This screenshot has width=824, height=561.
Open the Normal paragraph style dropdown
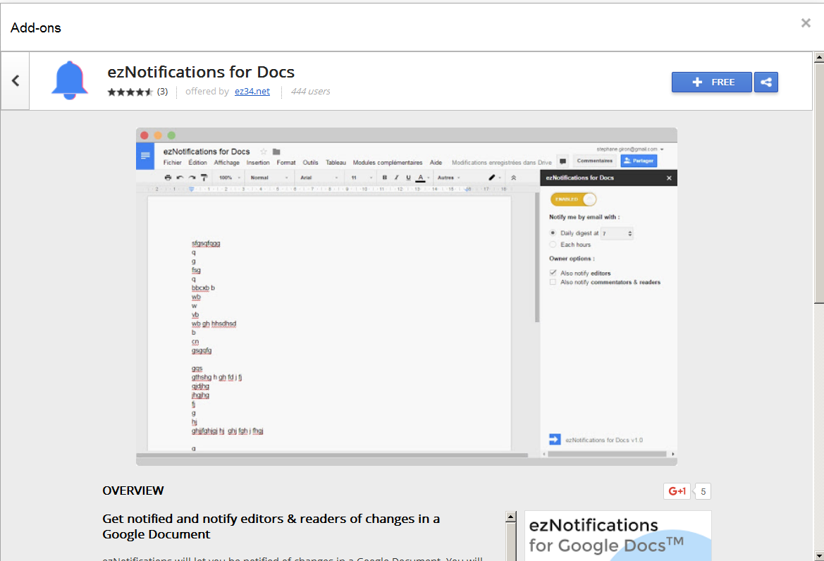[269, 178]
